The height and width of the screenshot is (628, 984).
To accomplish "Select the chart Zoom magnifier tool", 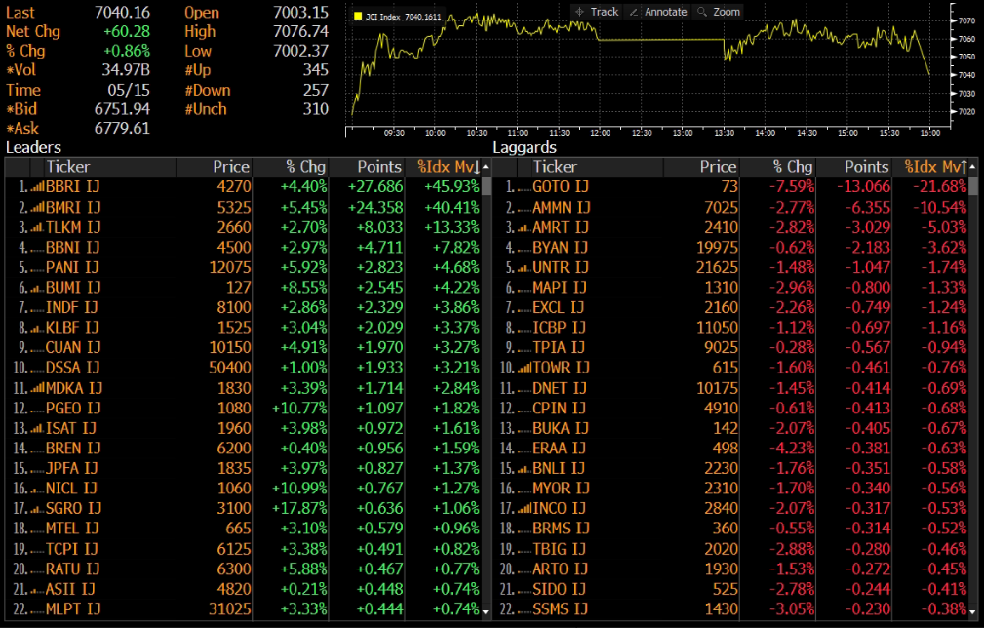I will [x=719, y=12].
